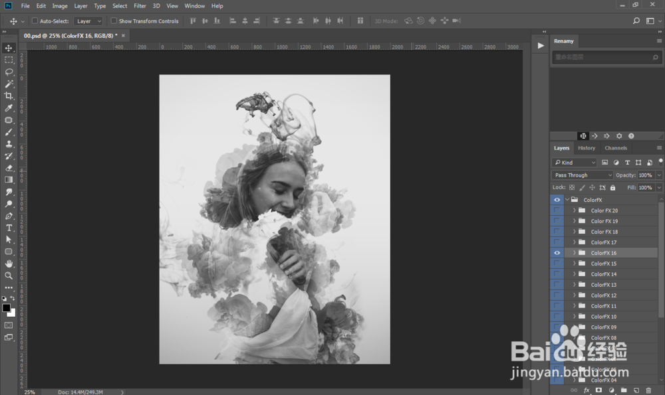Select the Brush tool
The image size is (665, 395).
[9, 132]
